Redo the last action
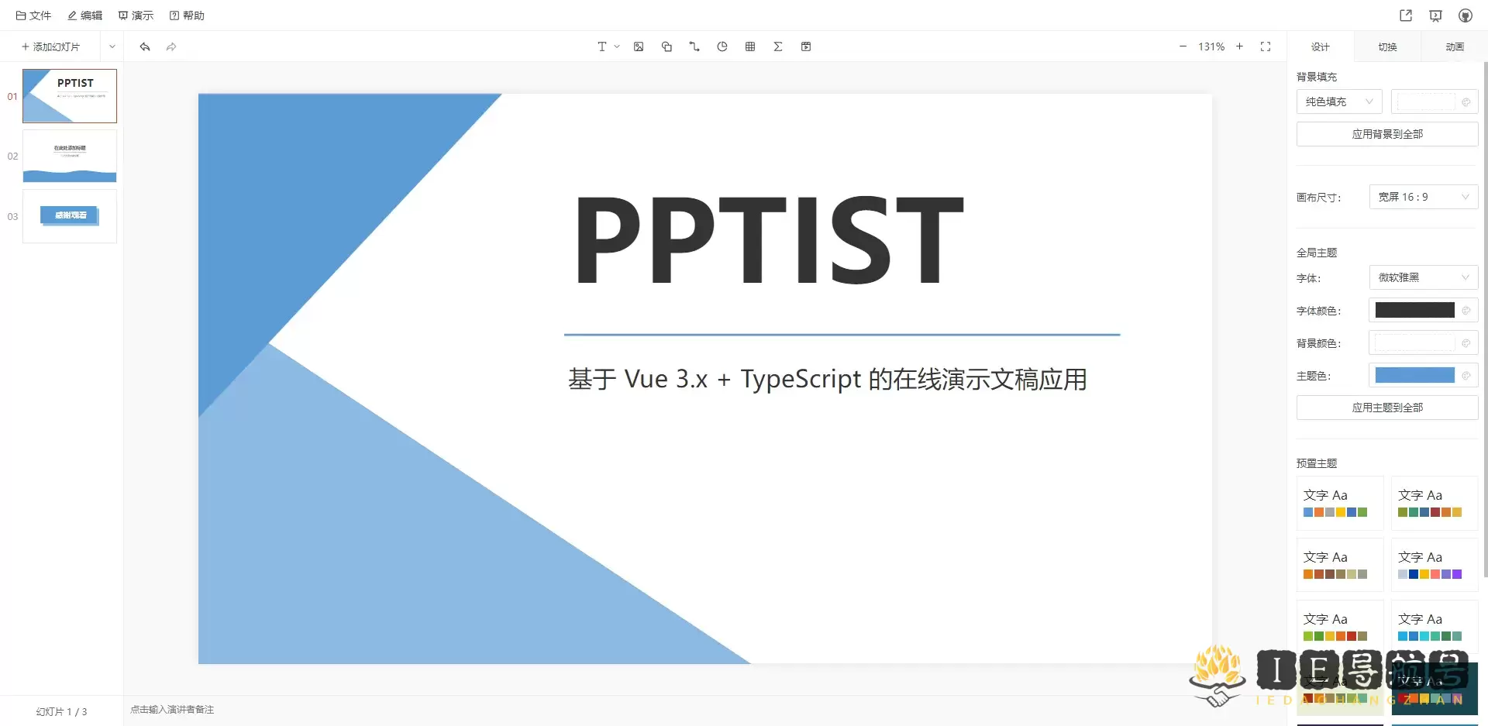 (170, 46)
